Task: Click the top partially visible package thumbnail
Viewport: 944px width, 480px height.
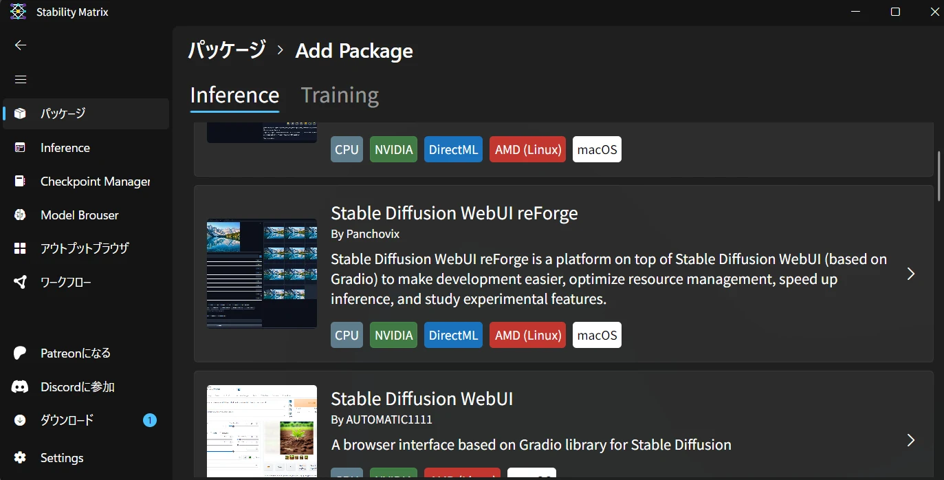Action: 262,133
